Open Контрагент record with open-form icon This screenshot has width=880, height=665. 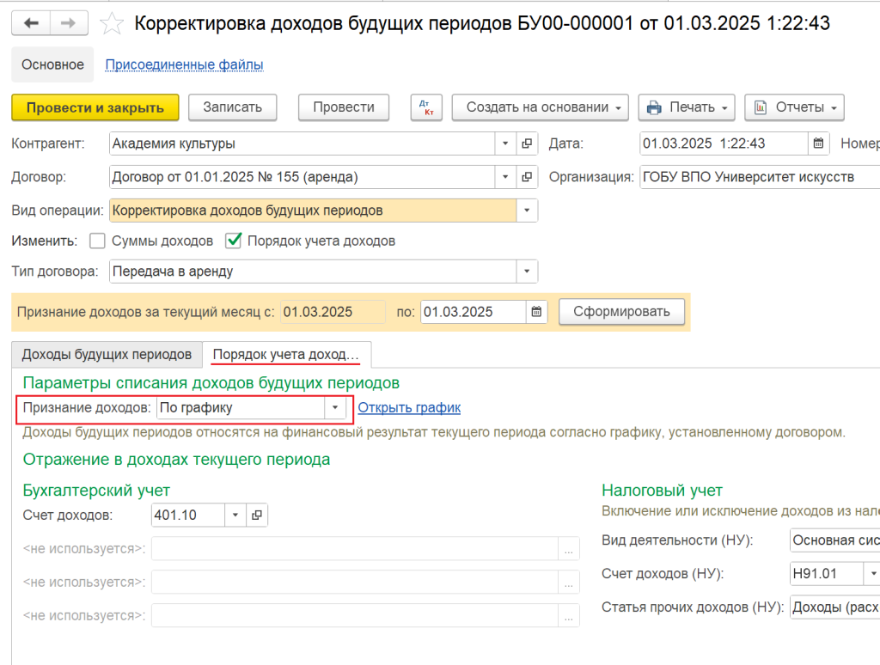click(527, 143)
